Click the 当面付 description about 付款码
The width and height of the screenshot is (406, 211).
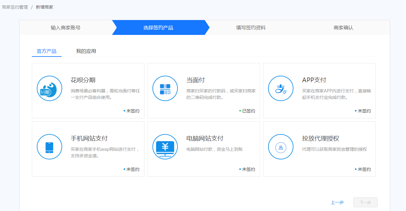pyautogui.click(x=221, y=94)
